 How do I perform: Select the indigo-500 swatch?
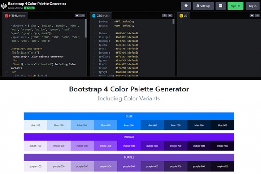(x=129, y=146)
